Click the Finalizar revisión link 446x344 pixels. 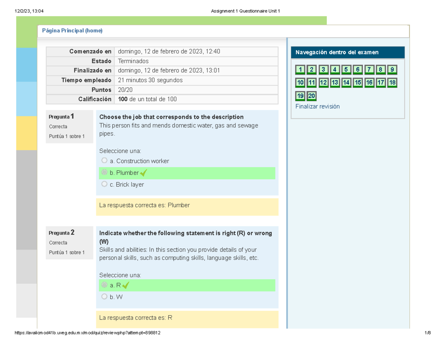[x=317, y=107]
